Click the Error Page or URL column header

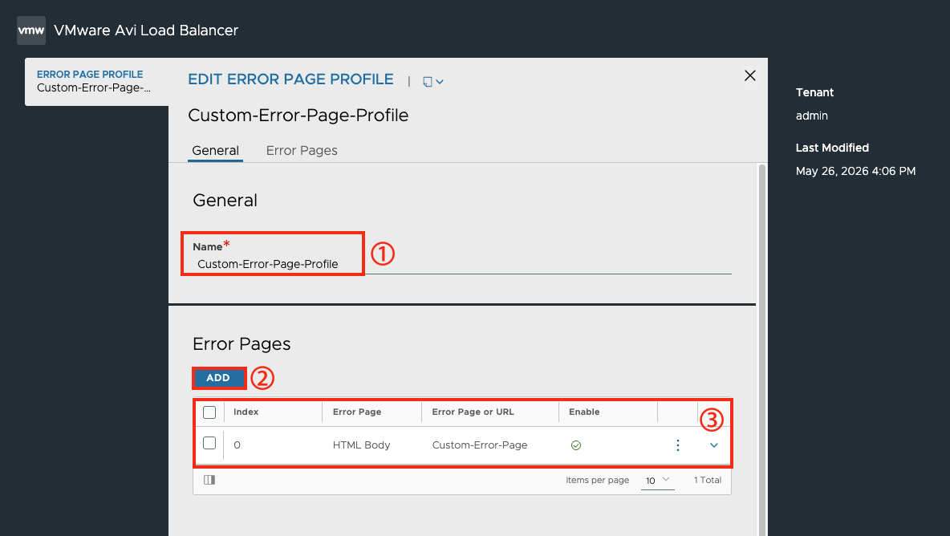473,412
